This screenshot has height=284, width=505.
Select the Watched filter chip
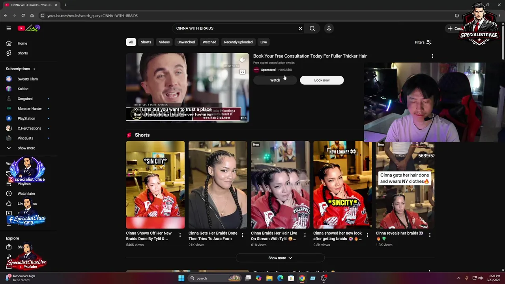[209, 42]
